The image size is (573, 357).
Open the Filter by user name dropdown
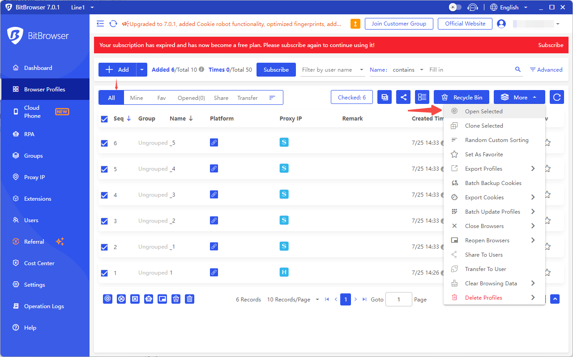[x=333, y=70]
